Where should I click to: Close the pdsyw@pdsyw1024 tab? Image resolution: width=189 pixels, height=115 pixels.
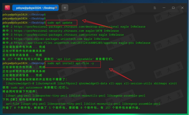[x=56, y=8]
